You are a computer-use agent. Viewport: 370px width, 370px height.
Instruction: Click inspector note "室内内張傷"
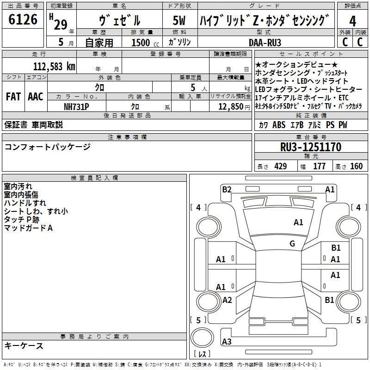pyautogui.click(x=21, y=194)
